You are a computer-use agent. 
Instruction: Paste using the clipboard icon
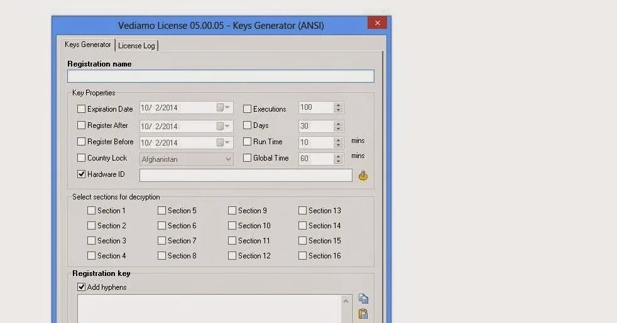pyautogui.click(x=363, y=314)
